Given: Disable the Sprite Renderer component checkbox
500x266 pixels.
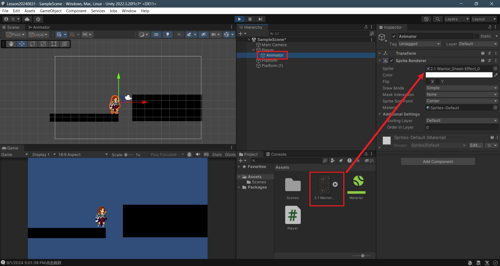Looking at the screenshot, I should [392, 61].
